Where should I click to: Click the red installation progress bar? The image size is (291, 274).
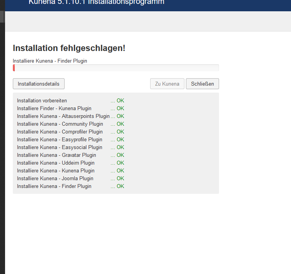[116, 68]
